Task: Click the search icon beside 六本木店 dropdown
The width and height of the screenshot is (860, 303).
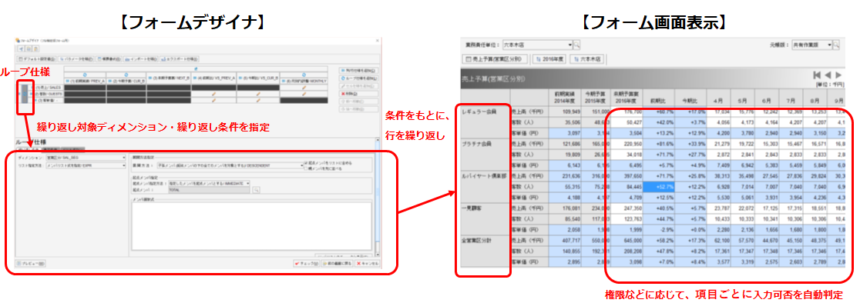Action: pyautogui.click(x=577, y=45)
